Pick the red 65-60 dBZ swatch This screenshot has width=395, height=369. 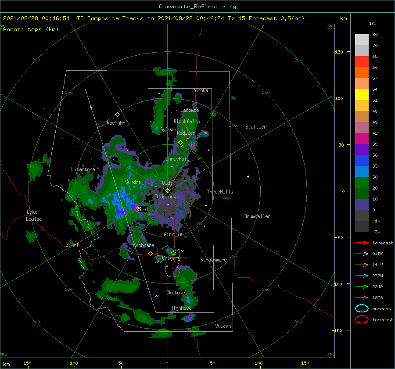(362, 62)
